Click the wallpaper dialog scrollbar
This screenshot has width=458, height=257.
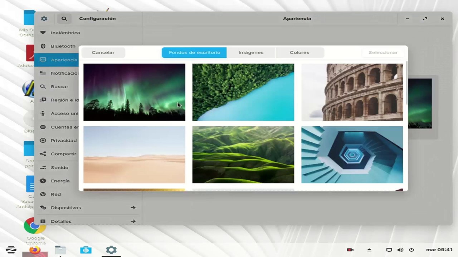point(406,83)
